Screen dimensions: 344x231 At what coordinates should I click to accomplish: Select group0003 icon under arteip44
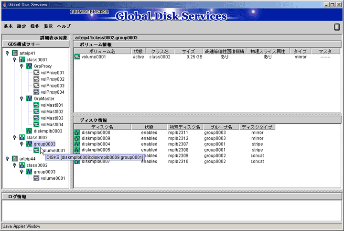click(x=29, y=172)
